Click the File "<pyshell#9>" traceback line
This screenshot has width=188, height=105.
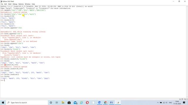point(21,53)
